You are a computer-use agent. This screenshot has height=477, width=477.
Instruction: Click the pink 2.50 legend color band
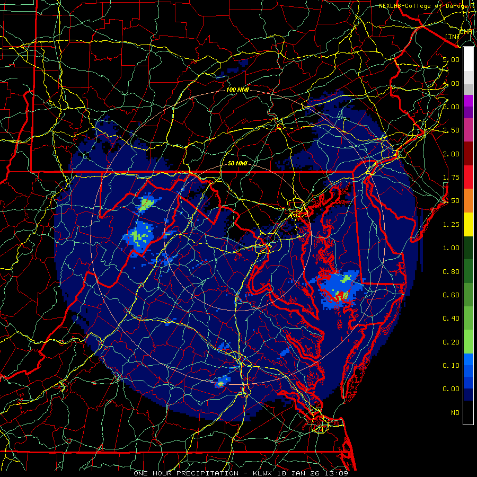pos(468,130)
